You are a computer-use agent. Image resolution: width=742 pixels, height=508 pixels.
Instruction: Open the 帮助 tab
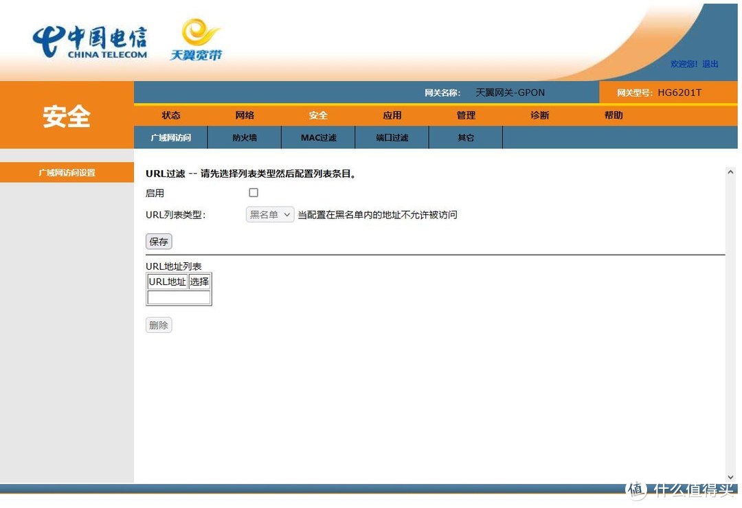pos(614,115)
